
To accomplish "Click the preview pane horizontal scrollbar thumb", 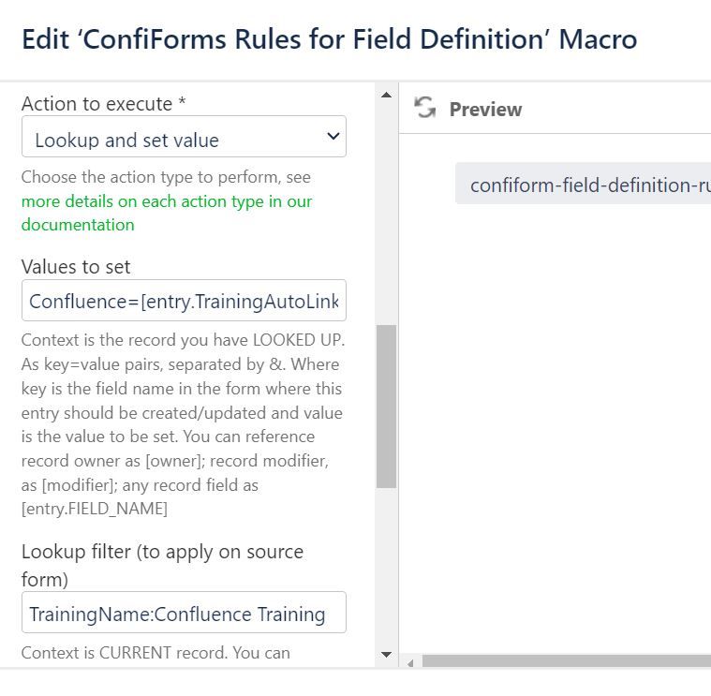I will point(562,661).
